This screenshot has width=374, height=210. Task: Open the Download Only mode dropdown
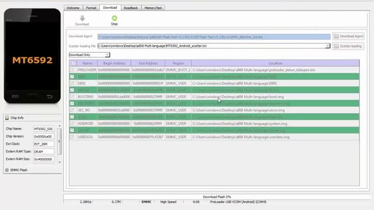coord(89,55)
